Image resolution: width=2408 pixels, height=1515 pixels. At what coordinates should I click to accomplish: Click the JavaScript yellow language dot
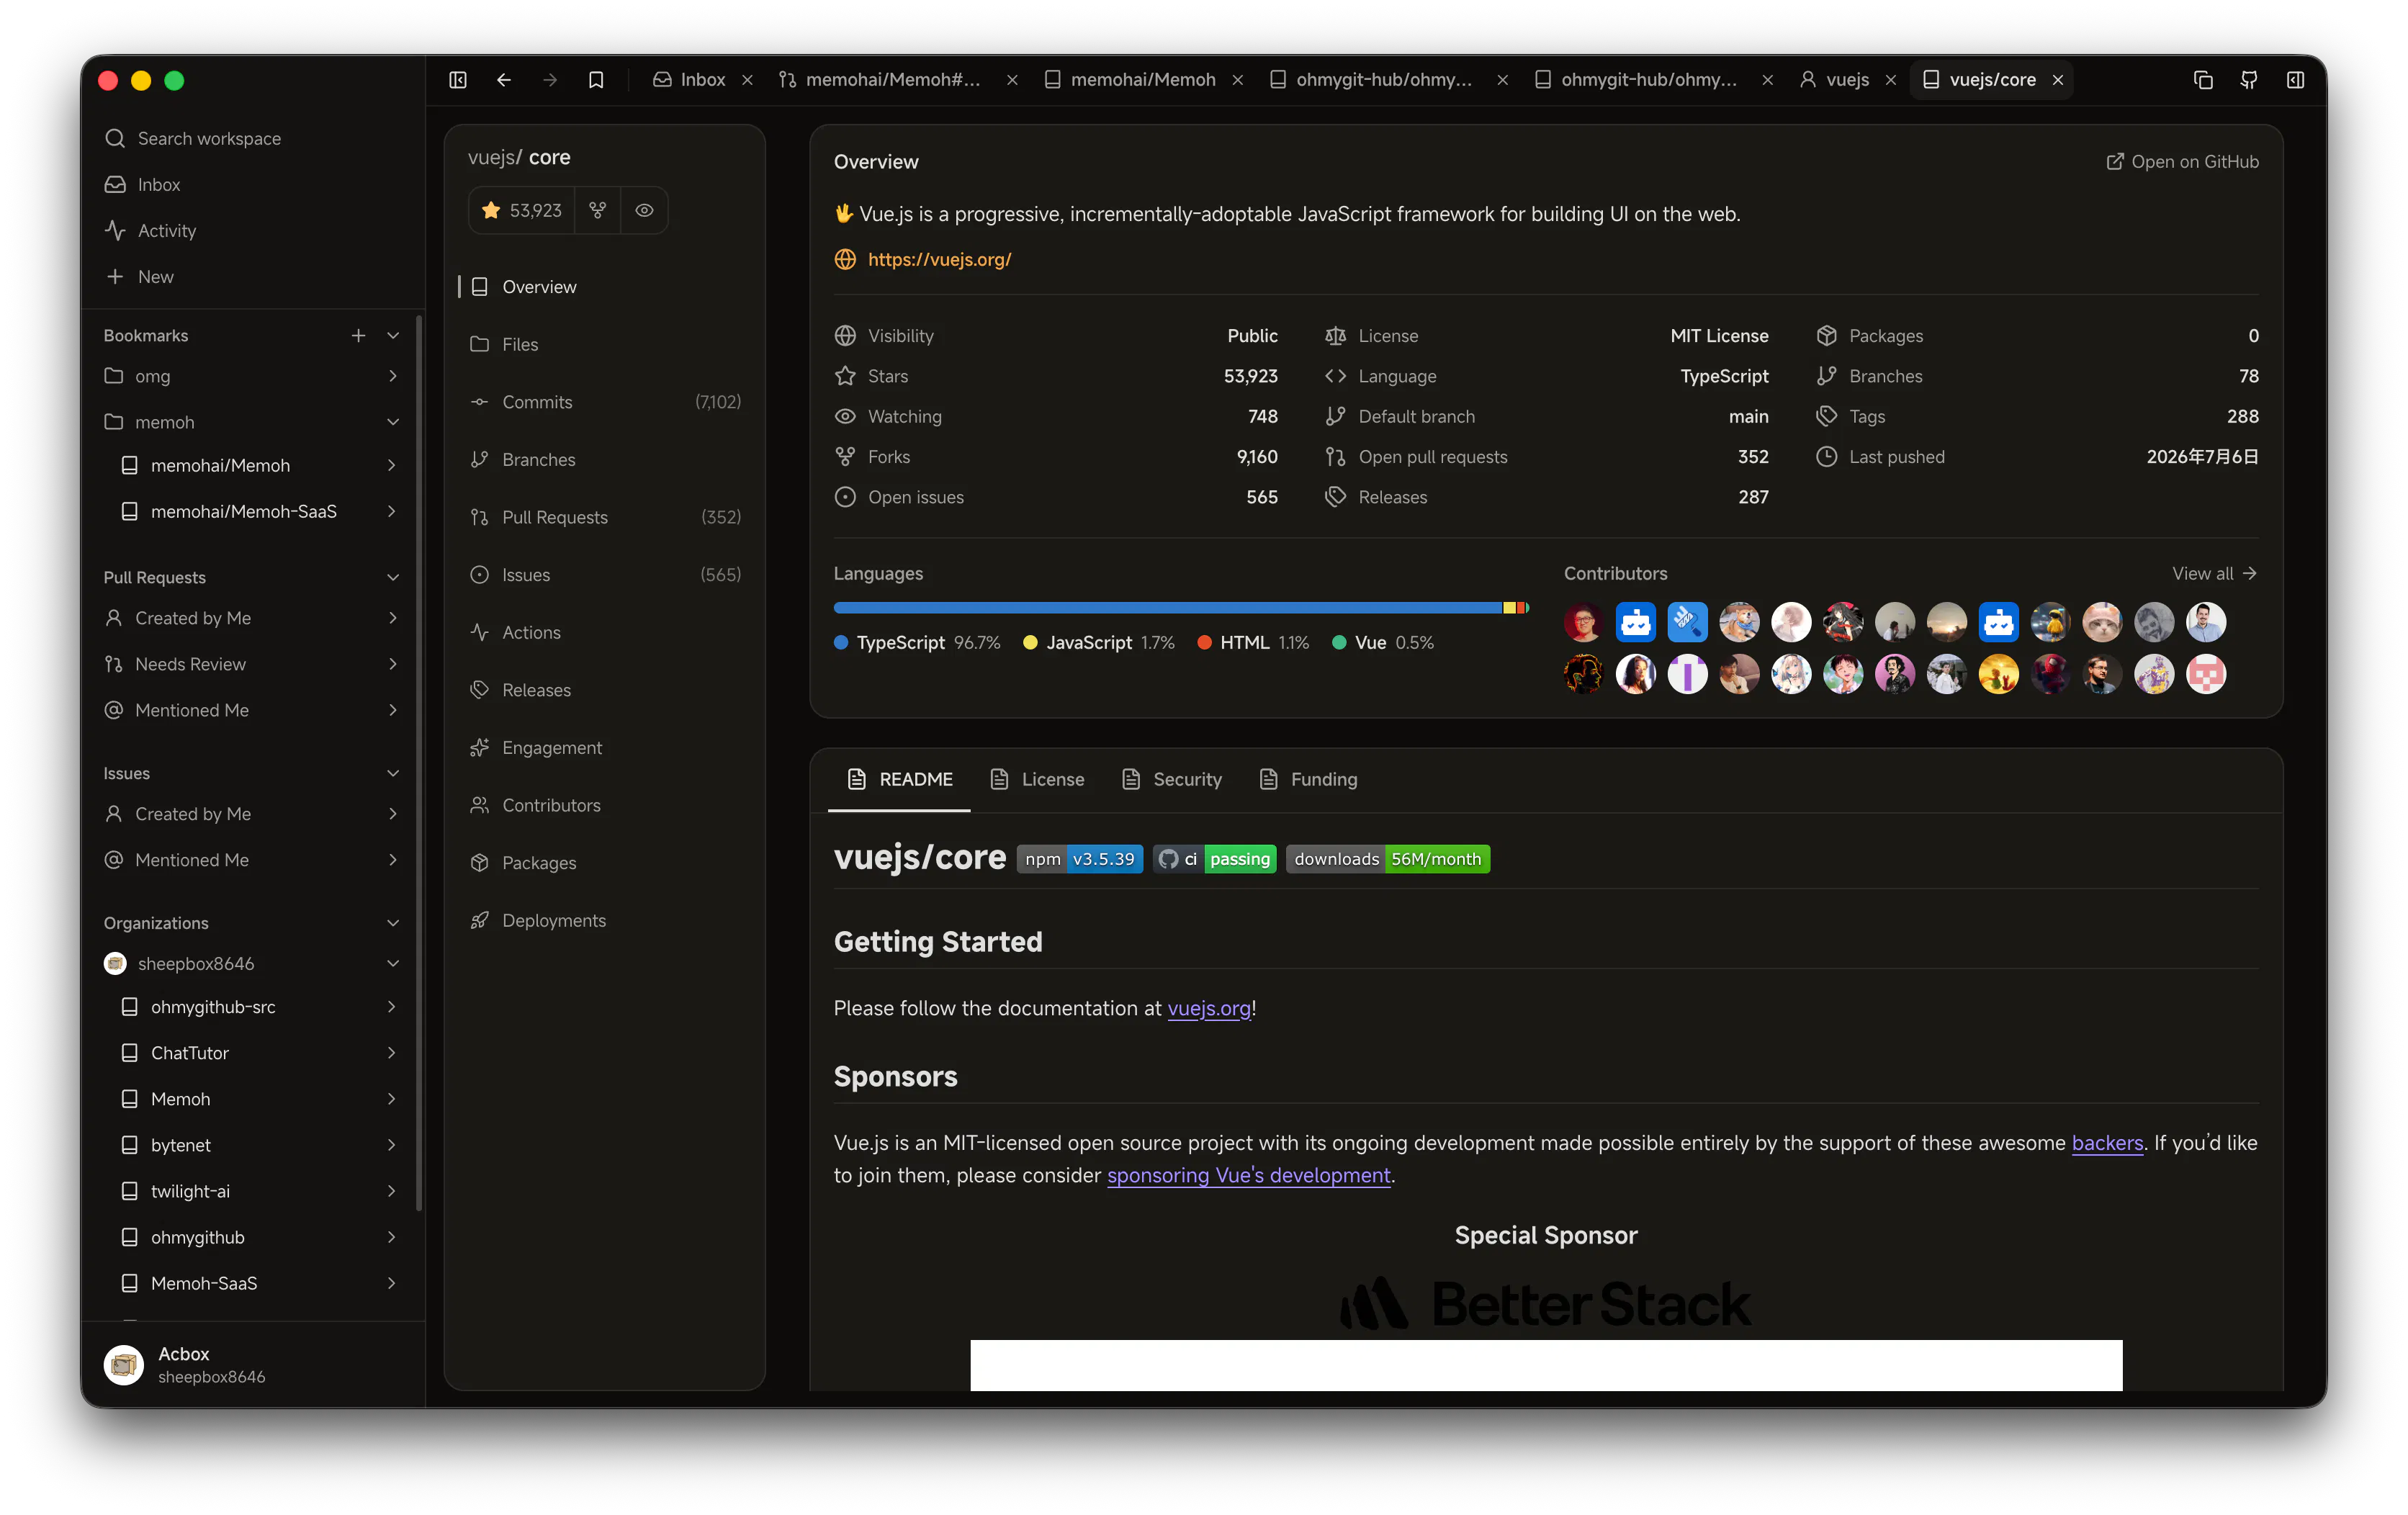click(1030, 643)
